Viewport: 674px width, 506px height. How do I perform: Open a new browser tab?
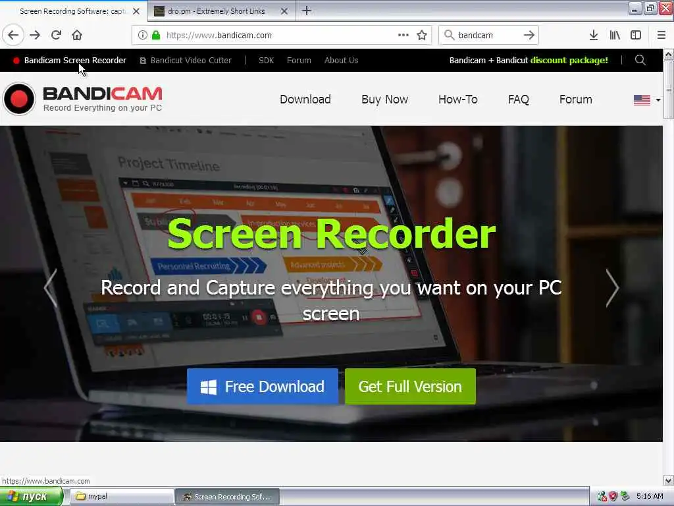[x=307, y=11]
